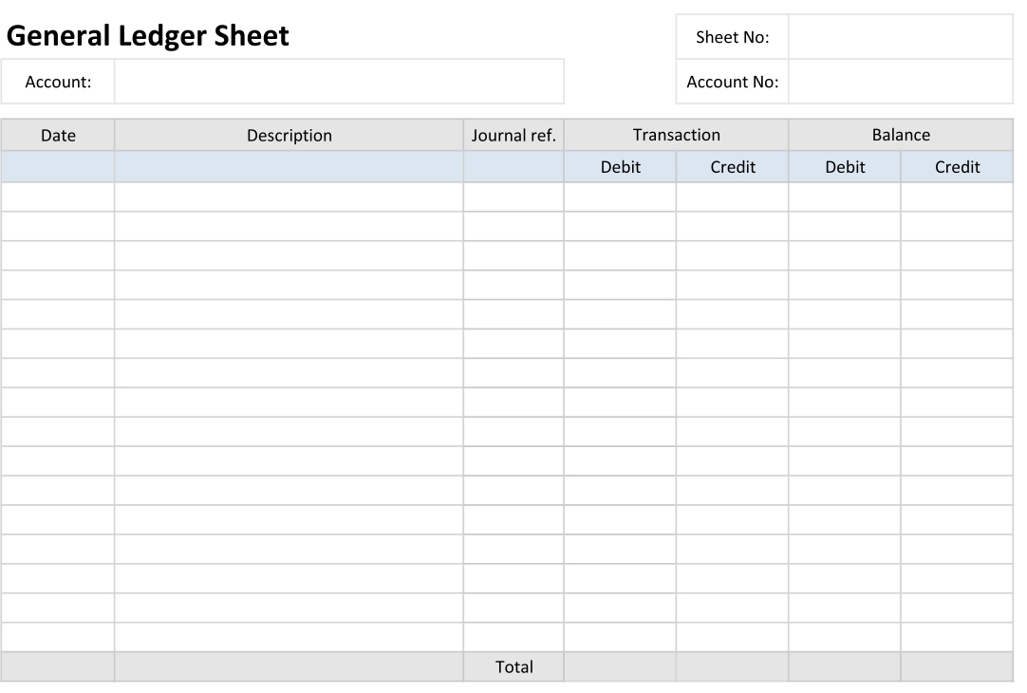1027x693 pixels.
Task: Select the 'Description' column header
Action: 289,135
